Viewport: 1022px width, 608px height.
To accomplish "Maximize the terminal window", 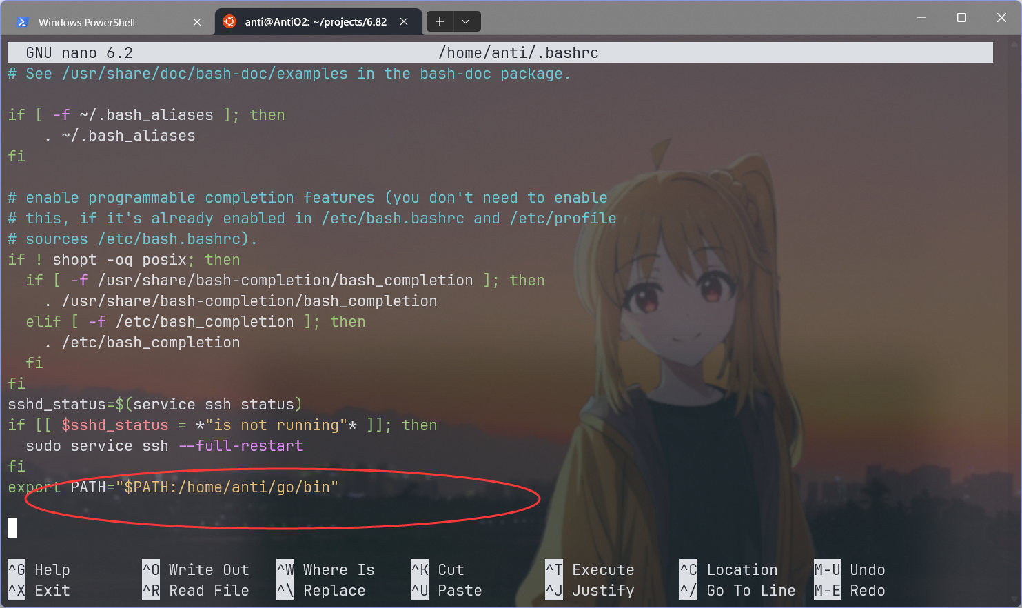I will [961, 17].
